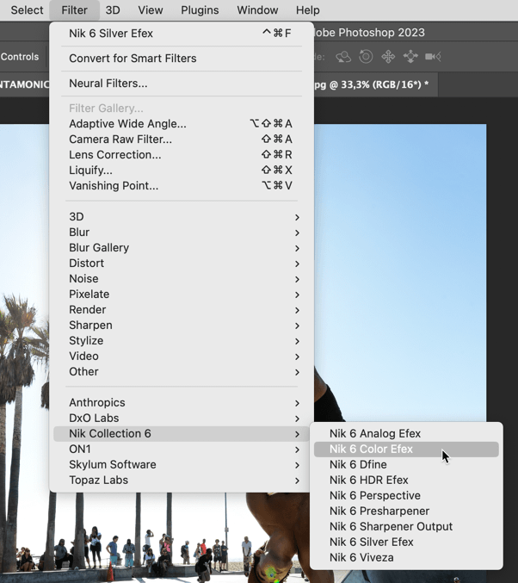This screenshot has height=583, width=518.
Task: Close the open Filter menu
Action: pos(74,10)
